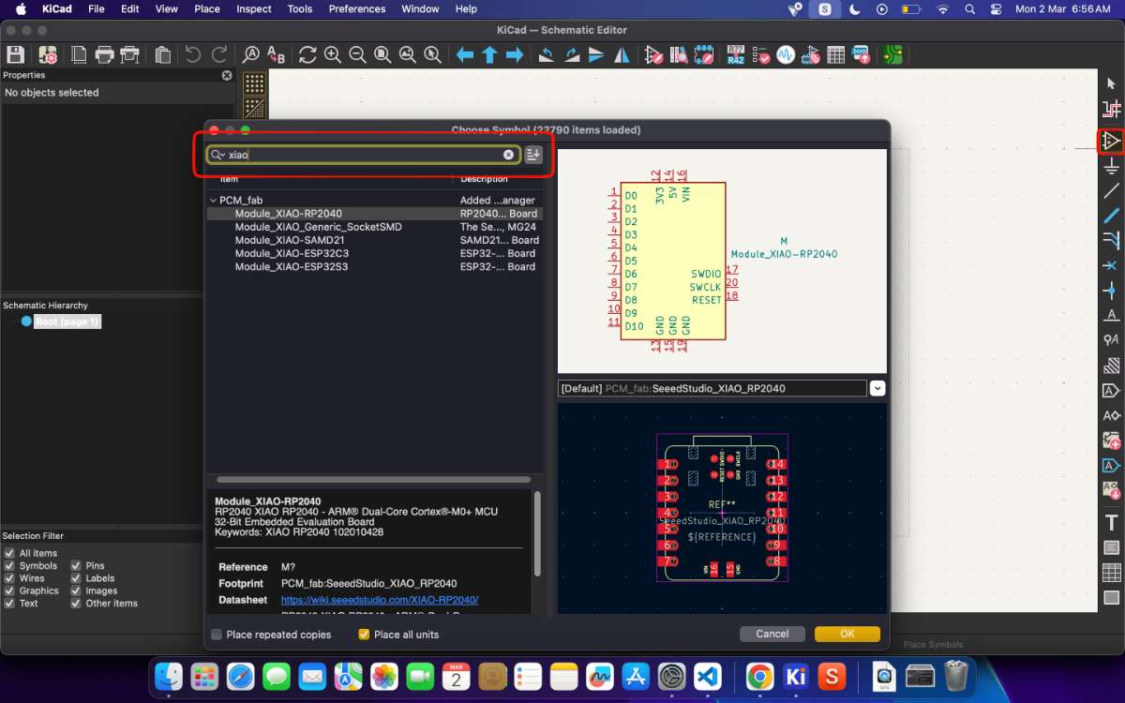Click the description pane vertical scrollbar

(537, 534)
